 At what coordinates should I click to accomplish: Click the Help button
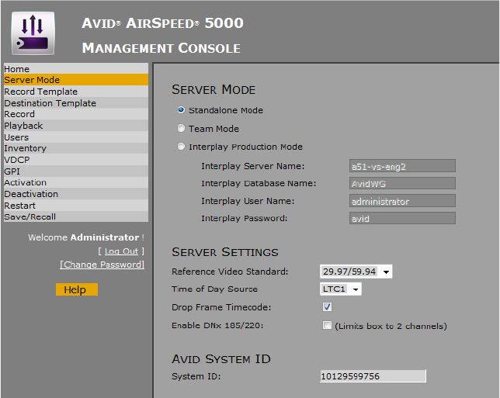tap(77, 289)
